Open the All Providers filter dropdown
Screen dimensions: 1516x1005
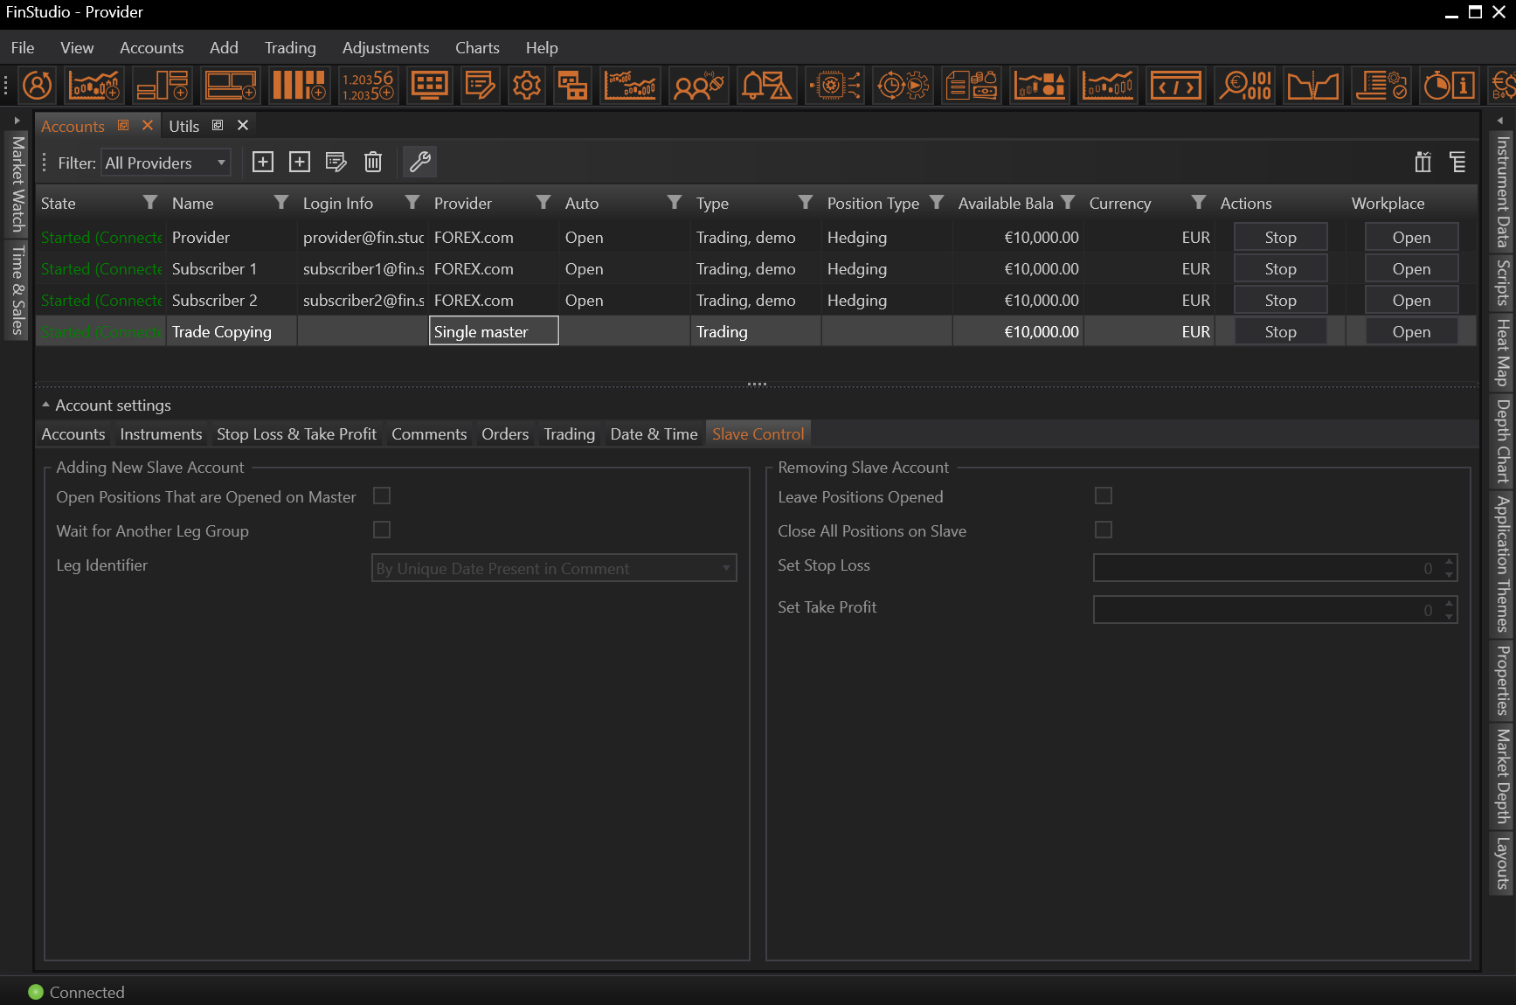[x=165, y=163]
